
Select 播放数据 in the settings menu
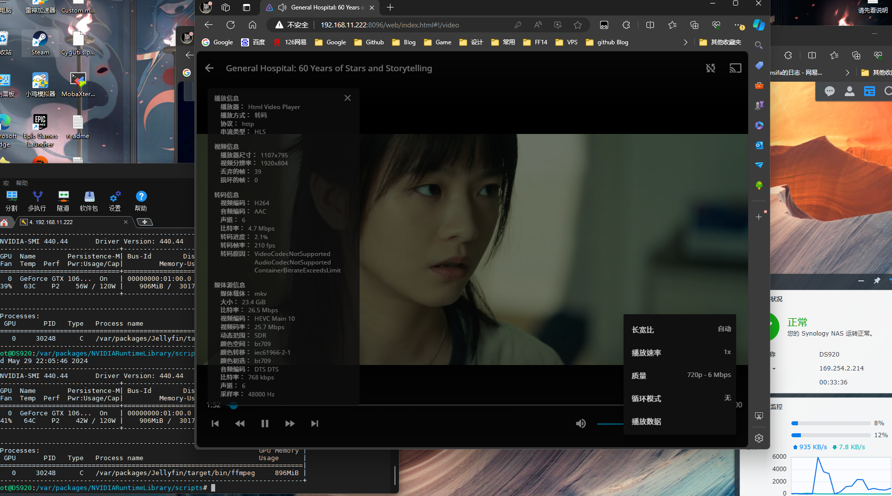coord(680,421)
